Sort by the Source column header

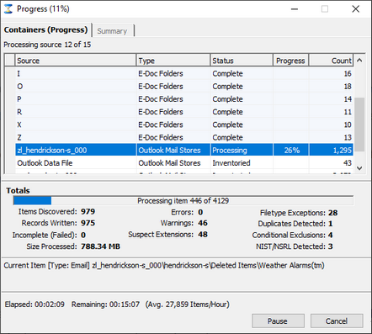[x=76, y=61]
